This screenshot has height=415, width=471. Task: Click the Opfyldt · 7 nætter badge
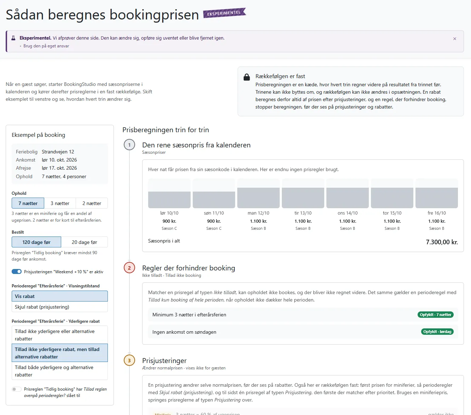point(436,315)
